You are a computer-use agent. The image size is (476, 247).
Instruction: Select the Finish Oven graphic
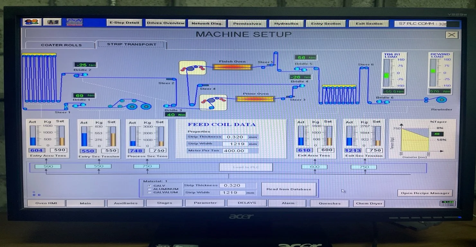point(232,67)
